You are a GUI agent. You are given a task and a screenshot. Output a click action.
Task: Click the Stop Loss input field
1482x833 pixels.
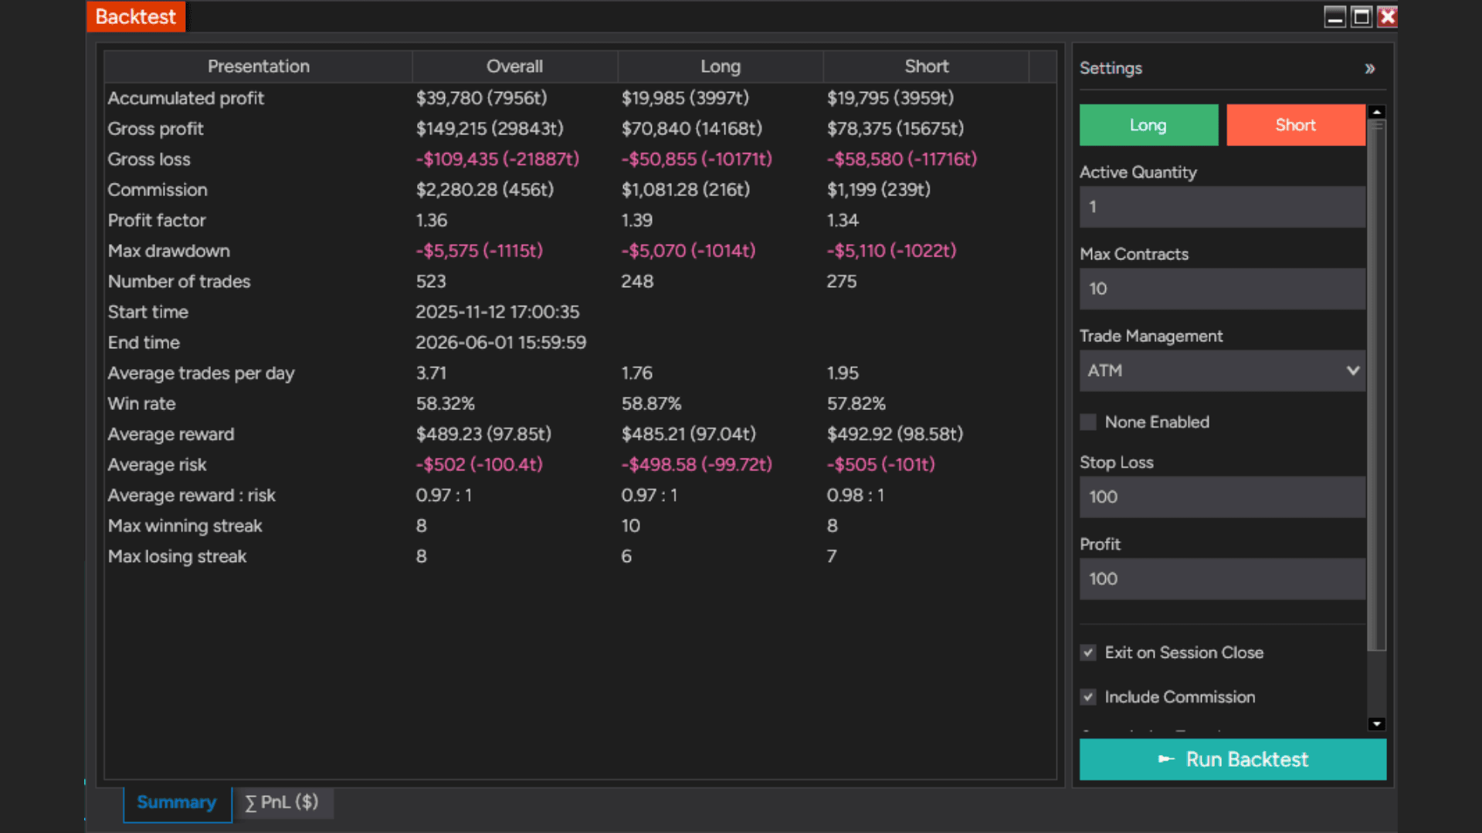coord(1222,497)
